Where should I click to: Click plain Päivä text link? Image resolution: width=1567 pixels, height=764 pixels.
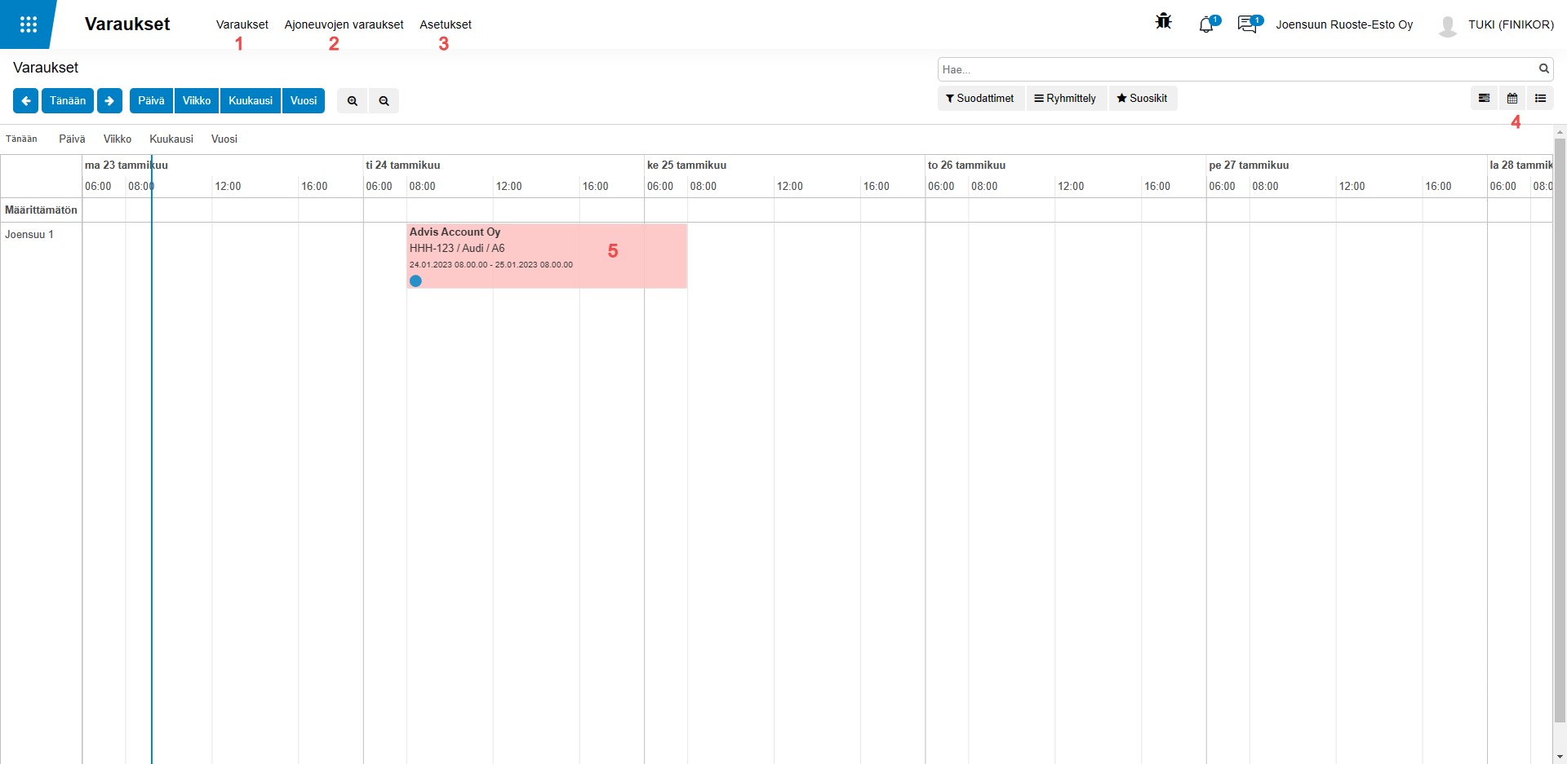pos(72,139)
